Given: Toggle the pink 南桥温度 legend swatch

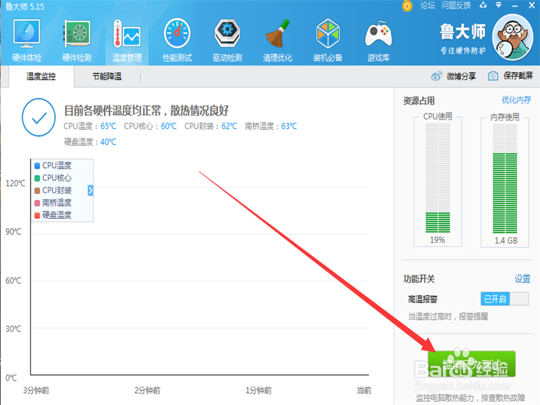Looking at the screenshot, I should (x=37, y=203).
